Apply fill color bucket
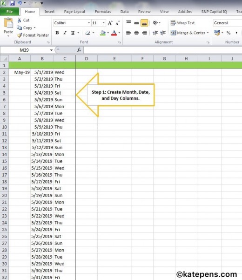The image size is (242, 280). tap(103, 33)
